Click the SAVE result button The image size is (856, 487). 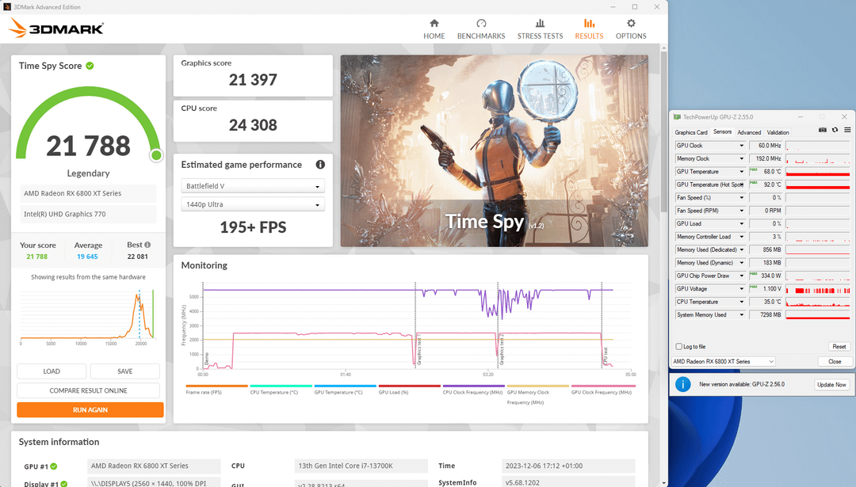(x=125, y=371)
